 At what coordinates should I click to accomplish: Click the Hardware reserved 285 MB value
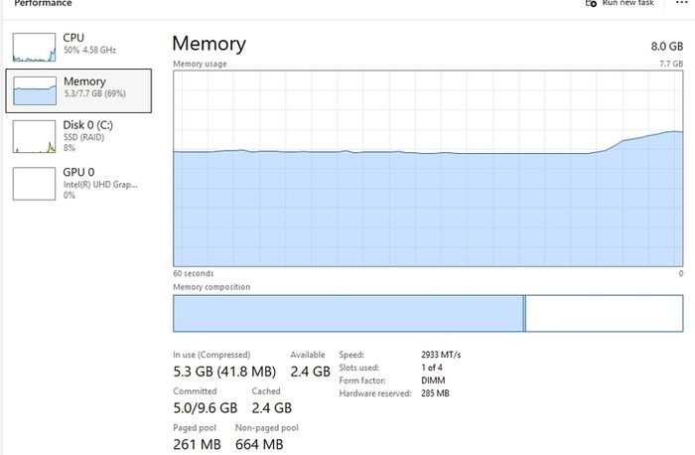(x=435, y=393)
